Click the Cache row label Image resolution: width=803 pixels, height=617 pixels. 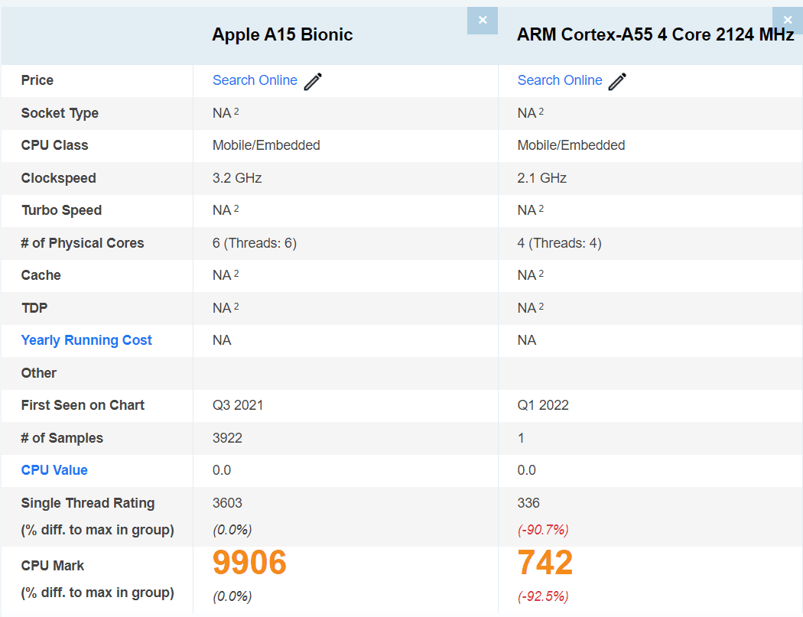point(41,275)
